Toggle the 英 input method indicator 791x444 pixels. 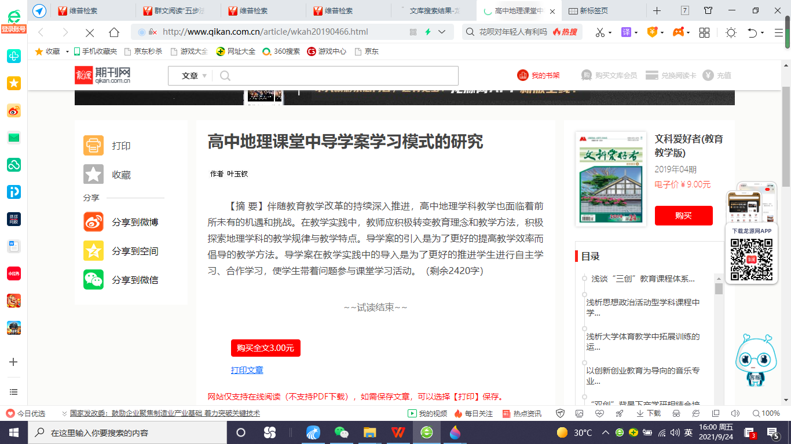(x=689, y=432)
